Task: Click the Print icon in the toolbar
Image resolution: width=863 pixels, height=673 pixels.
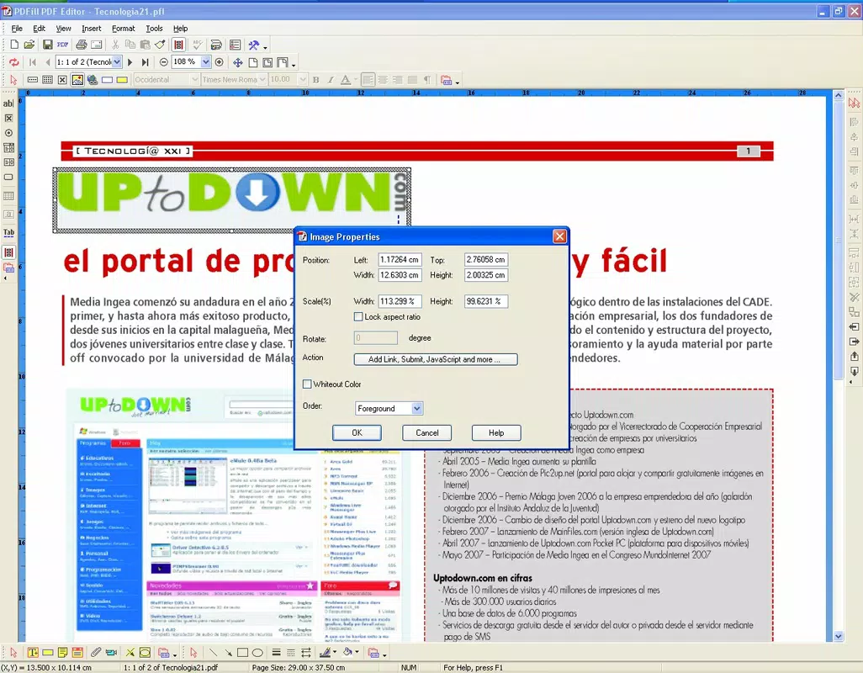Action: (82, 45)
